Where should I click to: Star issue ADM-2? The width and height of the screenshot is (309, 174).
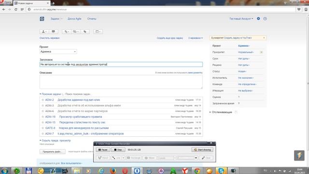[x=42, y=100]
